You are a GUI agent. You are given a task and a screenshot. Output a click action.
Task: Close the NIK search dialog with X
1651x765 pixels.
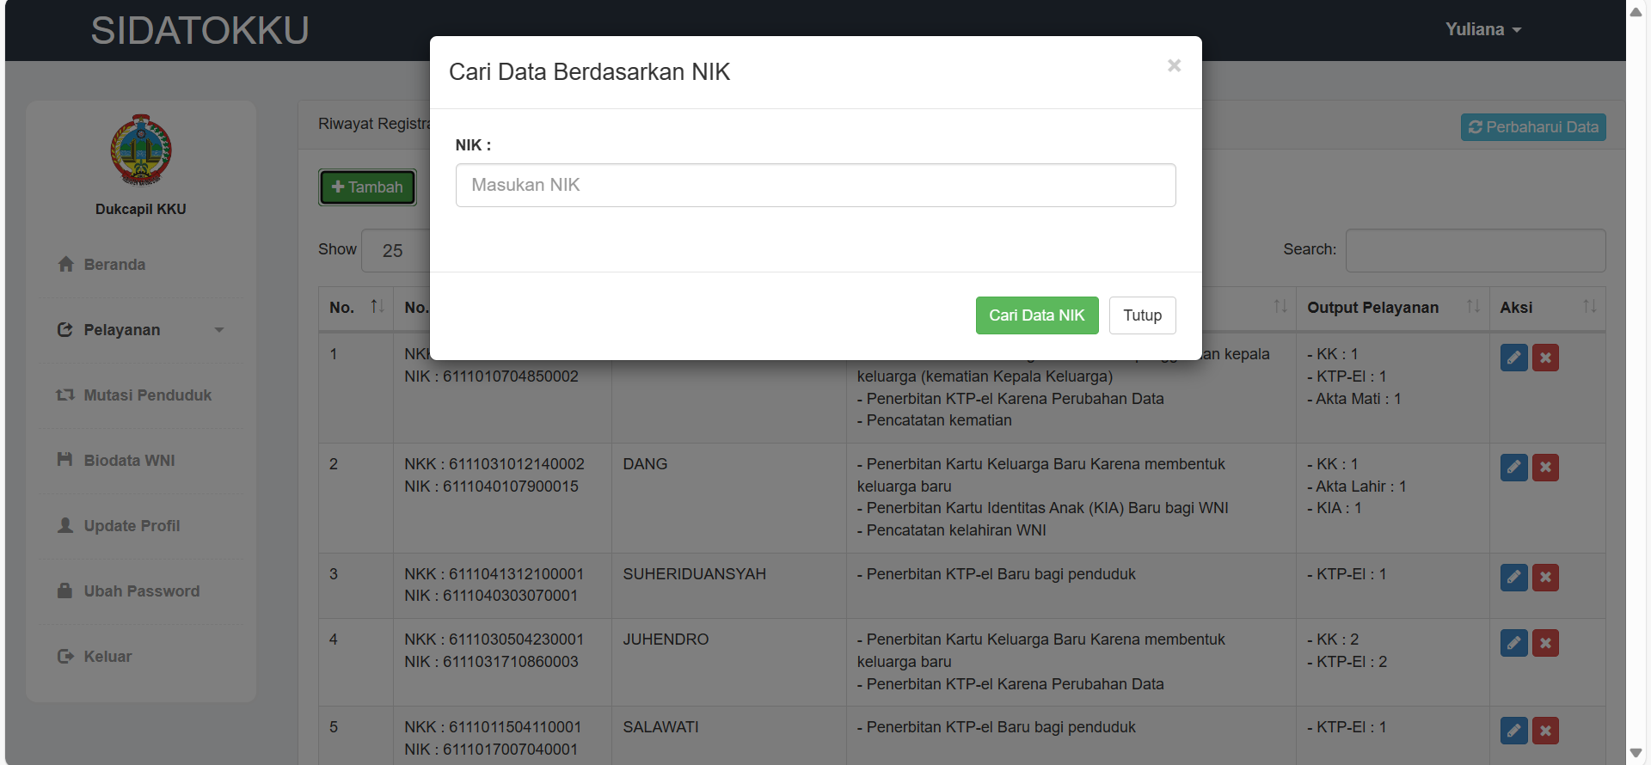pyautogui.click(x=1174, y=66)
